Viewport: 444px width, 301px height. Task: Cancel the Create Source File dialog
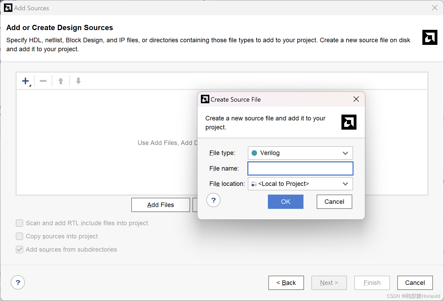click(x=334, y=202)
